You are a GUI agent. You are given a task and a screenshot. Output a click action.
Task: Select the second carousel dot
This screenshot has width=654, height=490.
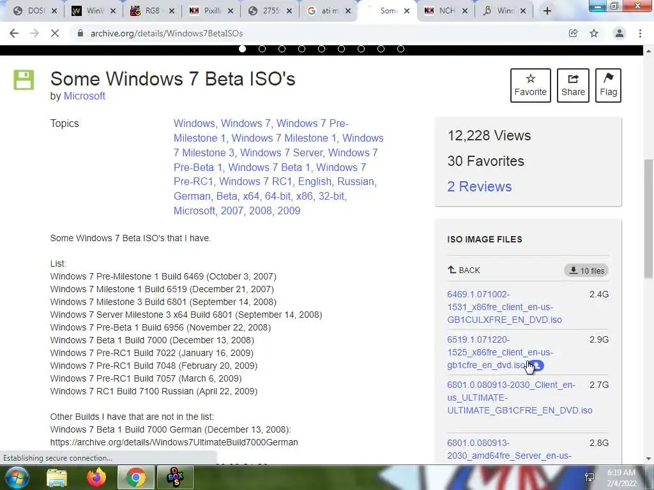[262, 48]
